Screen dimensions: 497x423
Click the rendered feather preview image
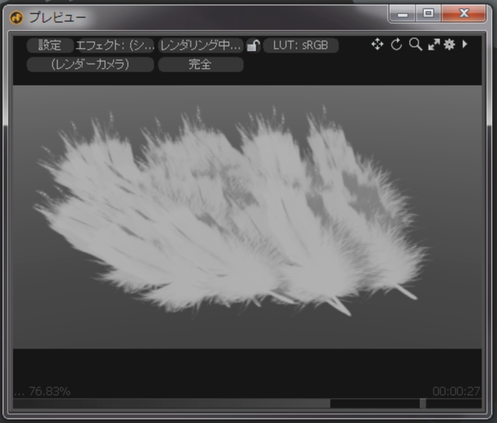(x=241, y=216)
